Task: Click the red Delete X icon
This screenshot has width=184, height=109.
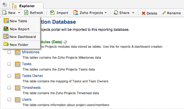Action: point(143,13)
